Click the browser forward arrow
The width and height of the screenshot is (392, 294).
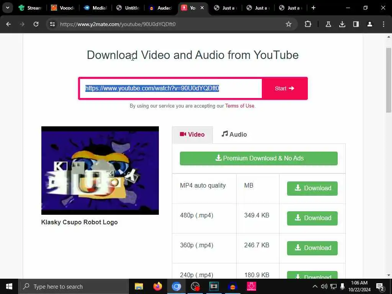coord(22,24)
